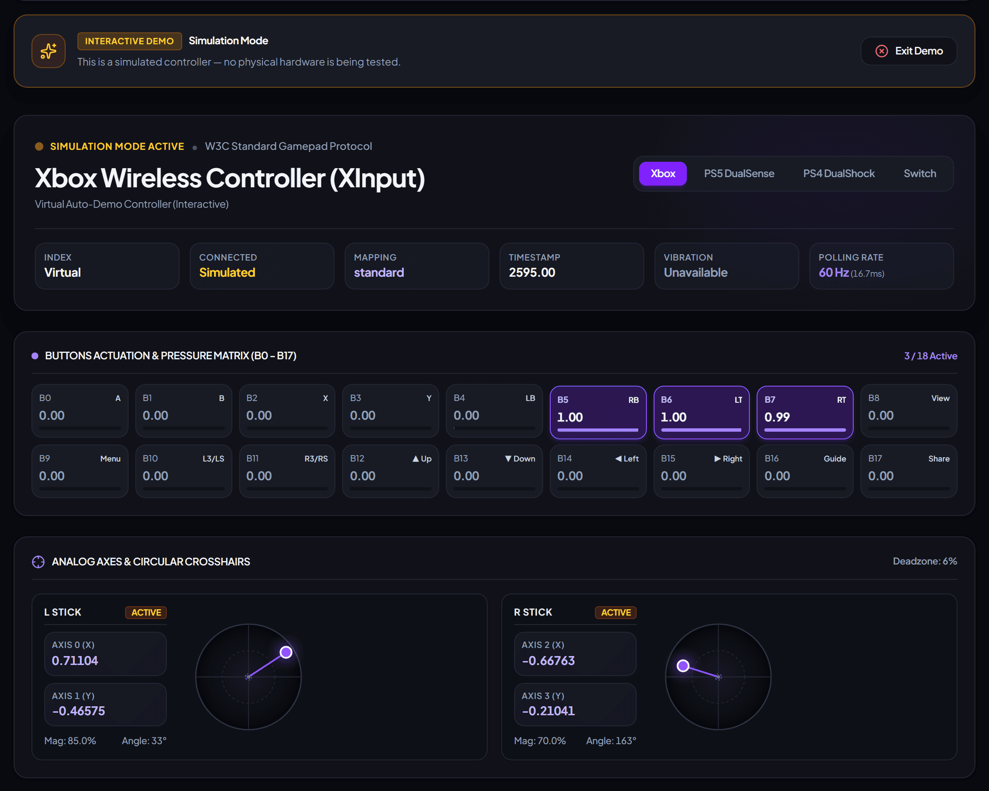Screen dimensions: 989x791
Task: Click the purple dot beside Buttons Actuation heading
Action: pos(35,355)
